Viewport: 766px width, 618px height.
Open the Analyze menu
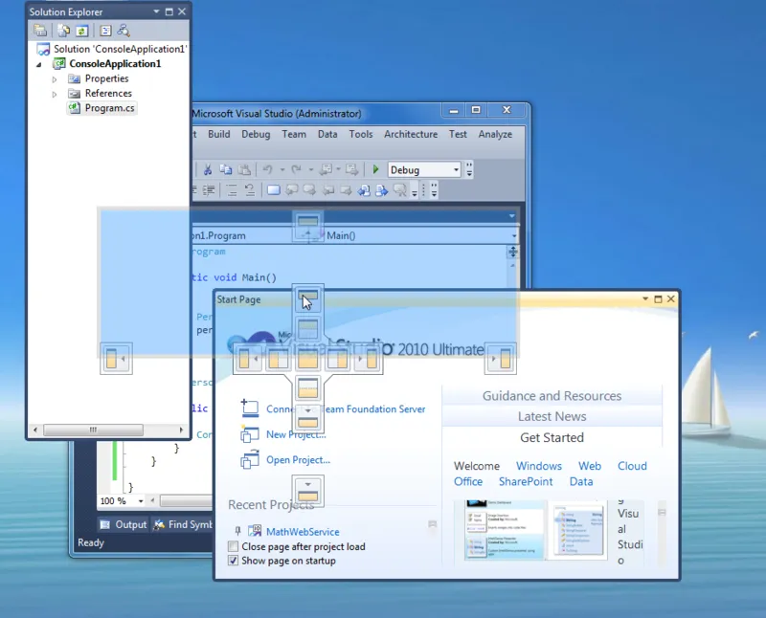tap(495, 134)
